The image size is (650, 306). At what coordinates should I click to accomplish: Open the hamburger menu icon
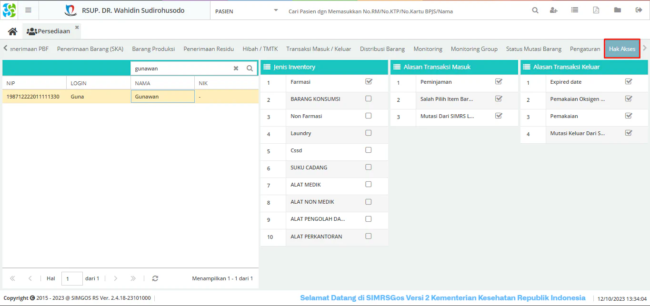pyautogui.click(x=28, y=10)
